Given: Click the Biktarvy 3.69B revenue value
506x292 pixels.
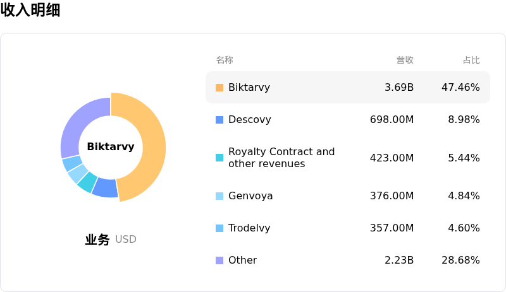Looking at the screenshot, I should click(x=399, y=88).
